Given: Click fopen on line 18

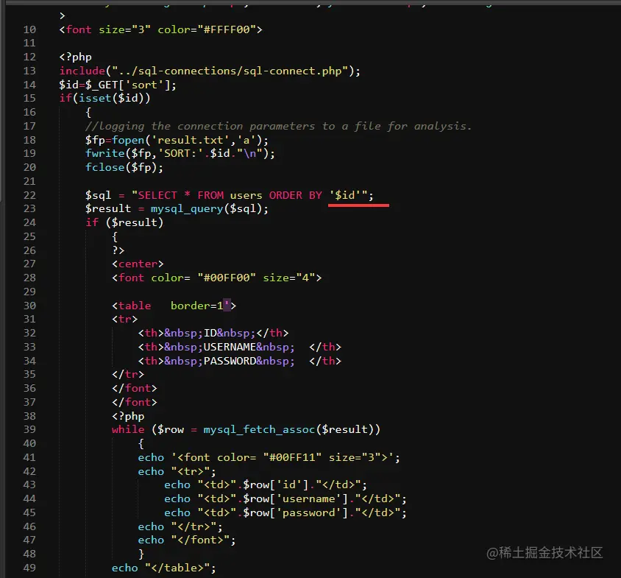Looking at the screenshot, I should 128,140.
